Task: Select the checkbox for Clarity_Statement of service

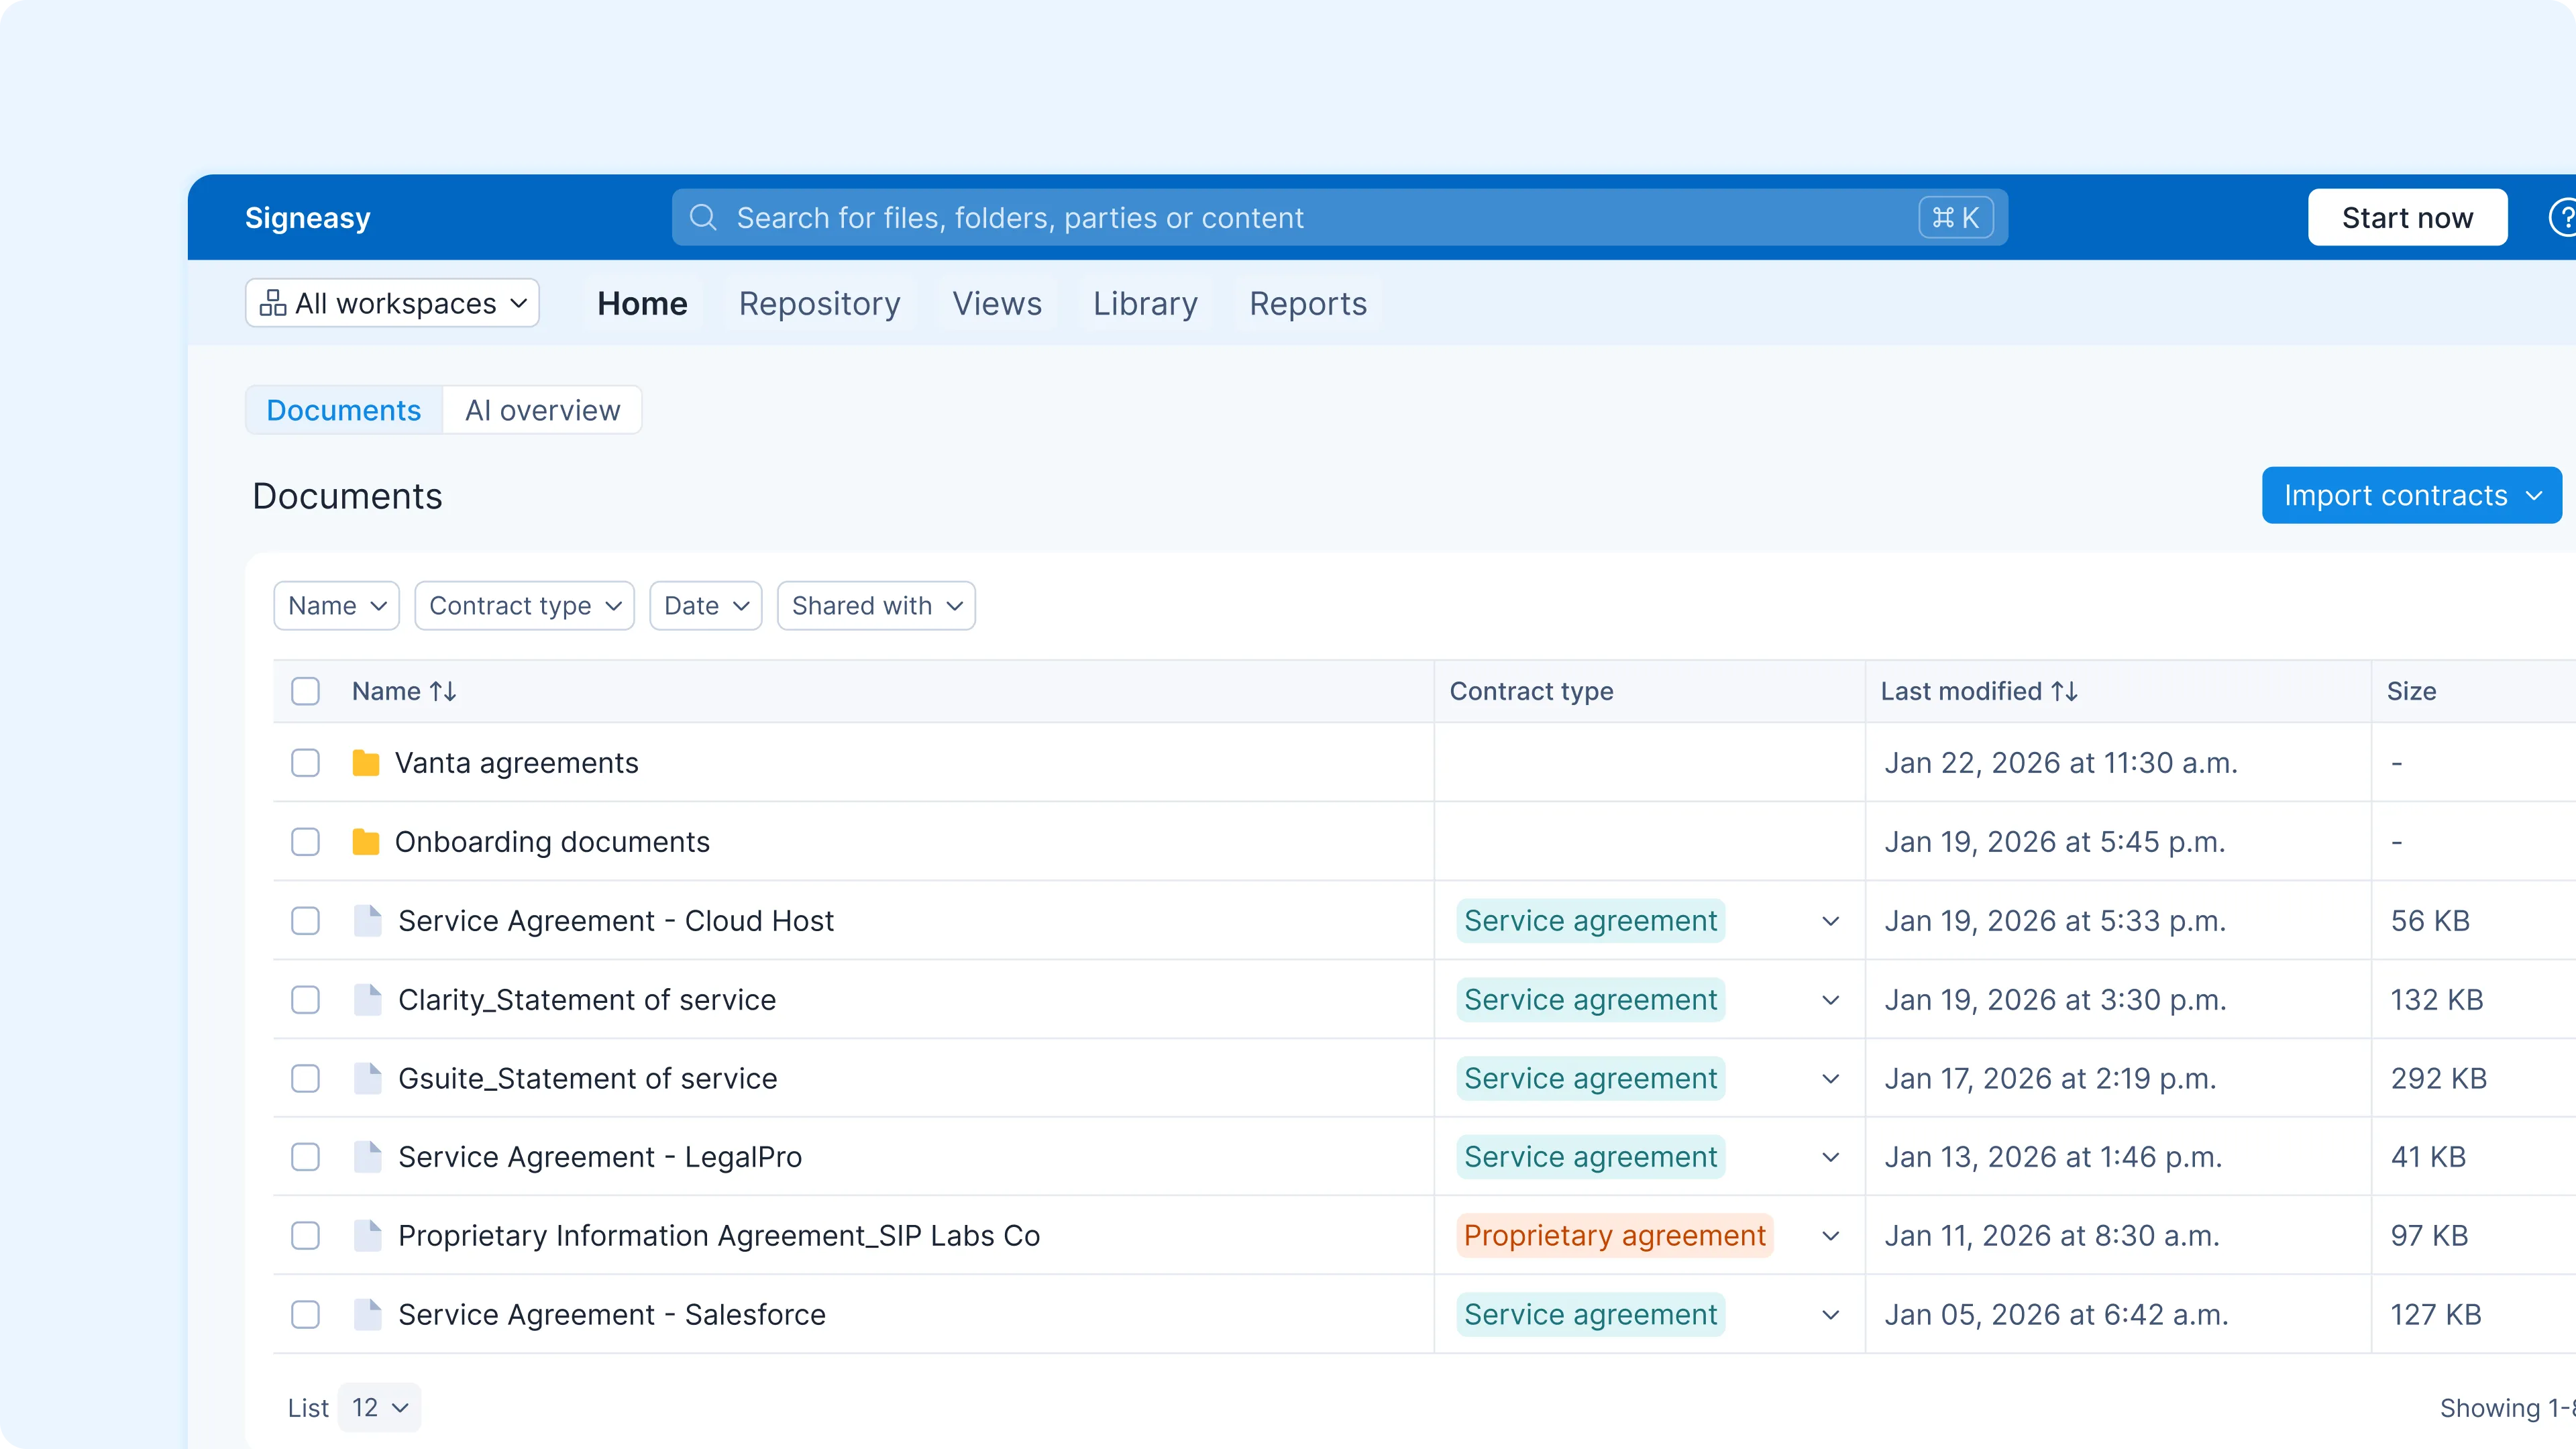Action: pos(305,999)
